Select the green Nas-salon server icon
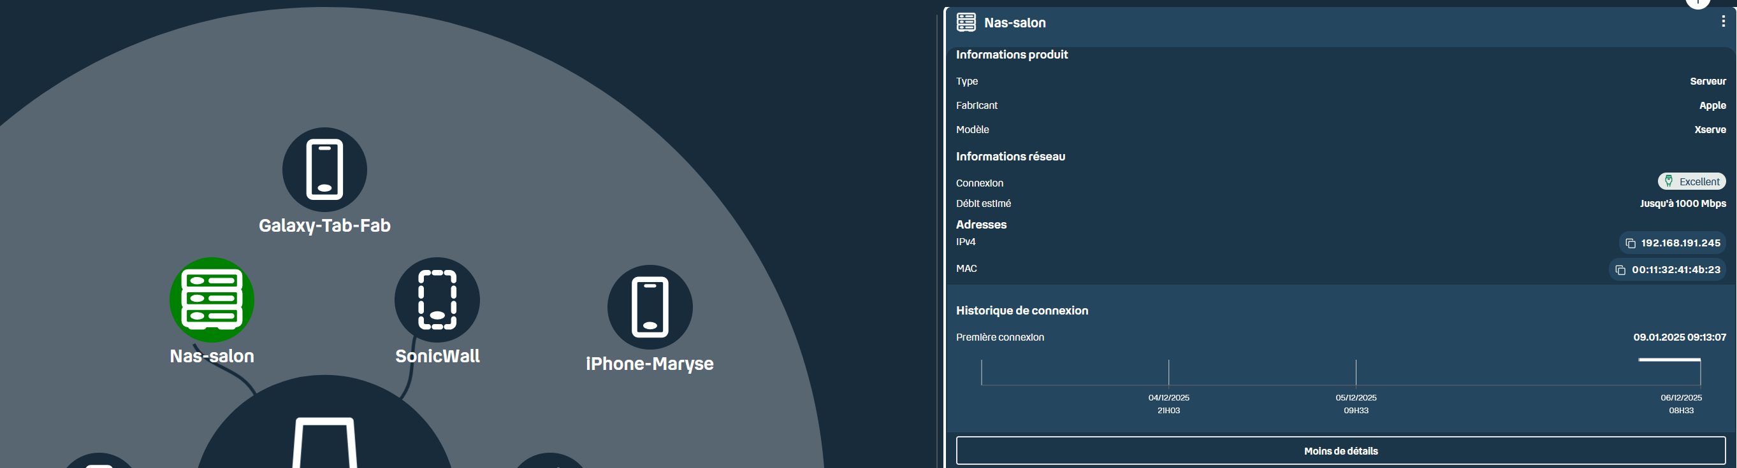Image resolution: width=1737 pixels, height=468 pixels. 212,300
